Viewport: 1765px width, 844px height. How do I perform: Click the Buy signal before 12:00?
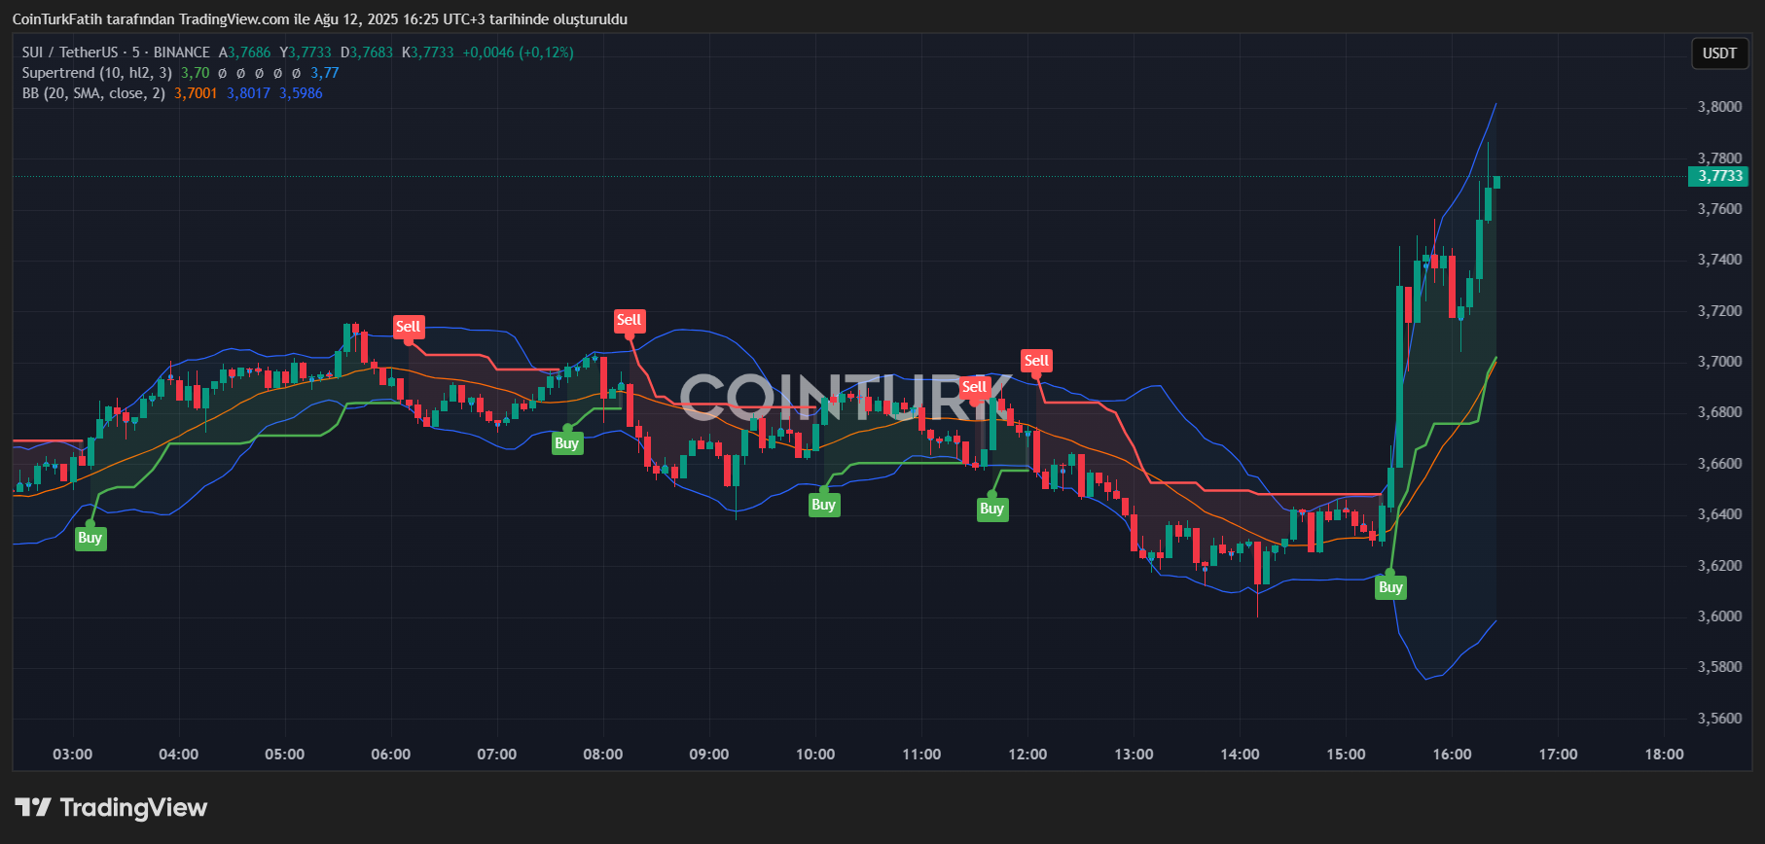tap(991, 509)
